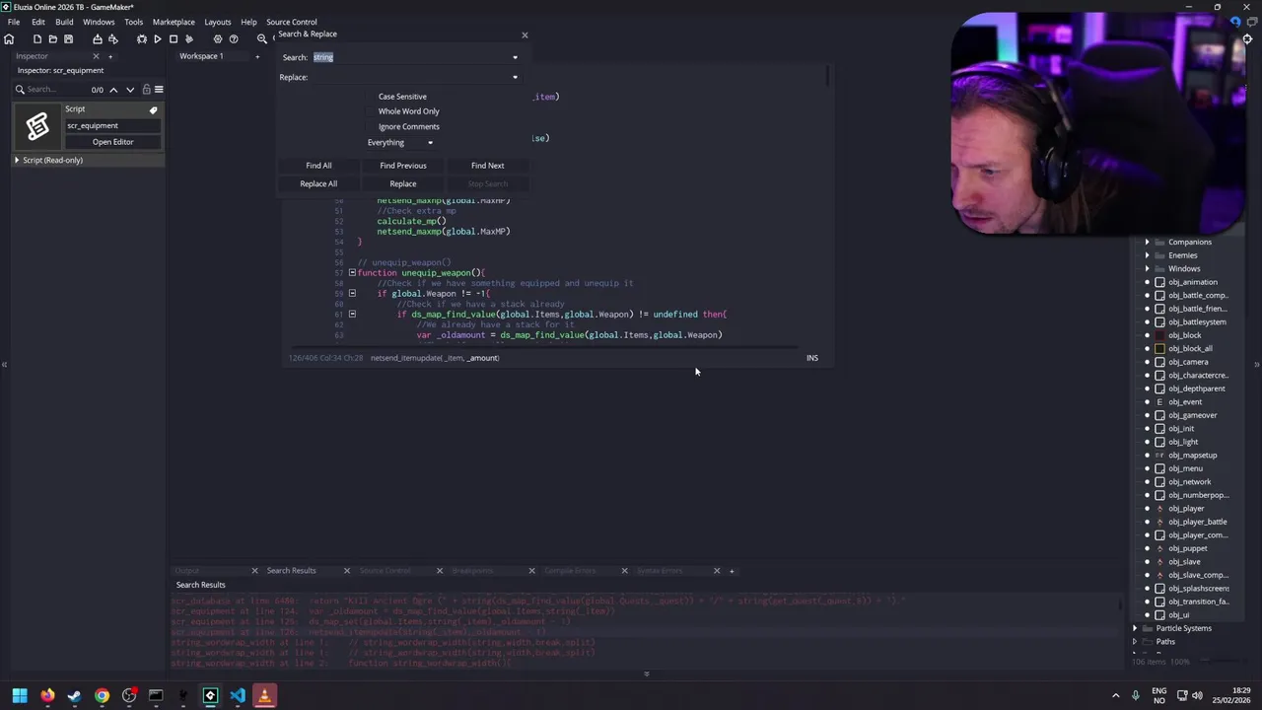Expand the Companions folder in asset browser
The image size is (1262, 710).
[1147, 242]
